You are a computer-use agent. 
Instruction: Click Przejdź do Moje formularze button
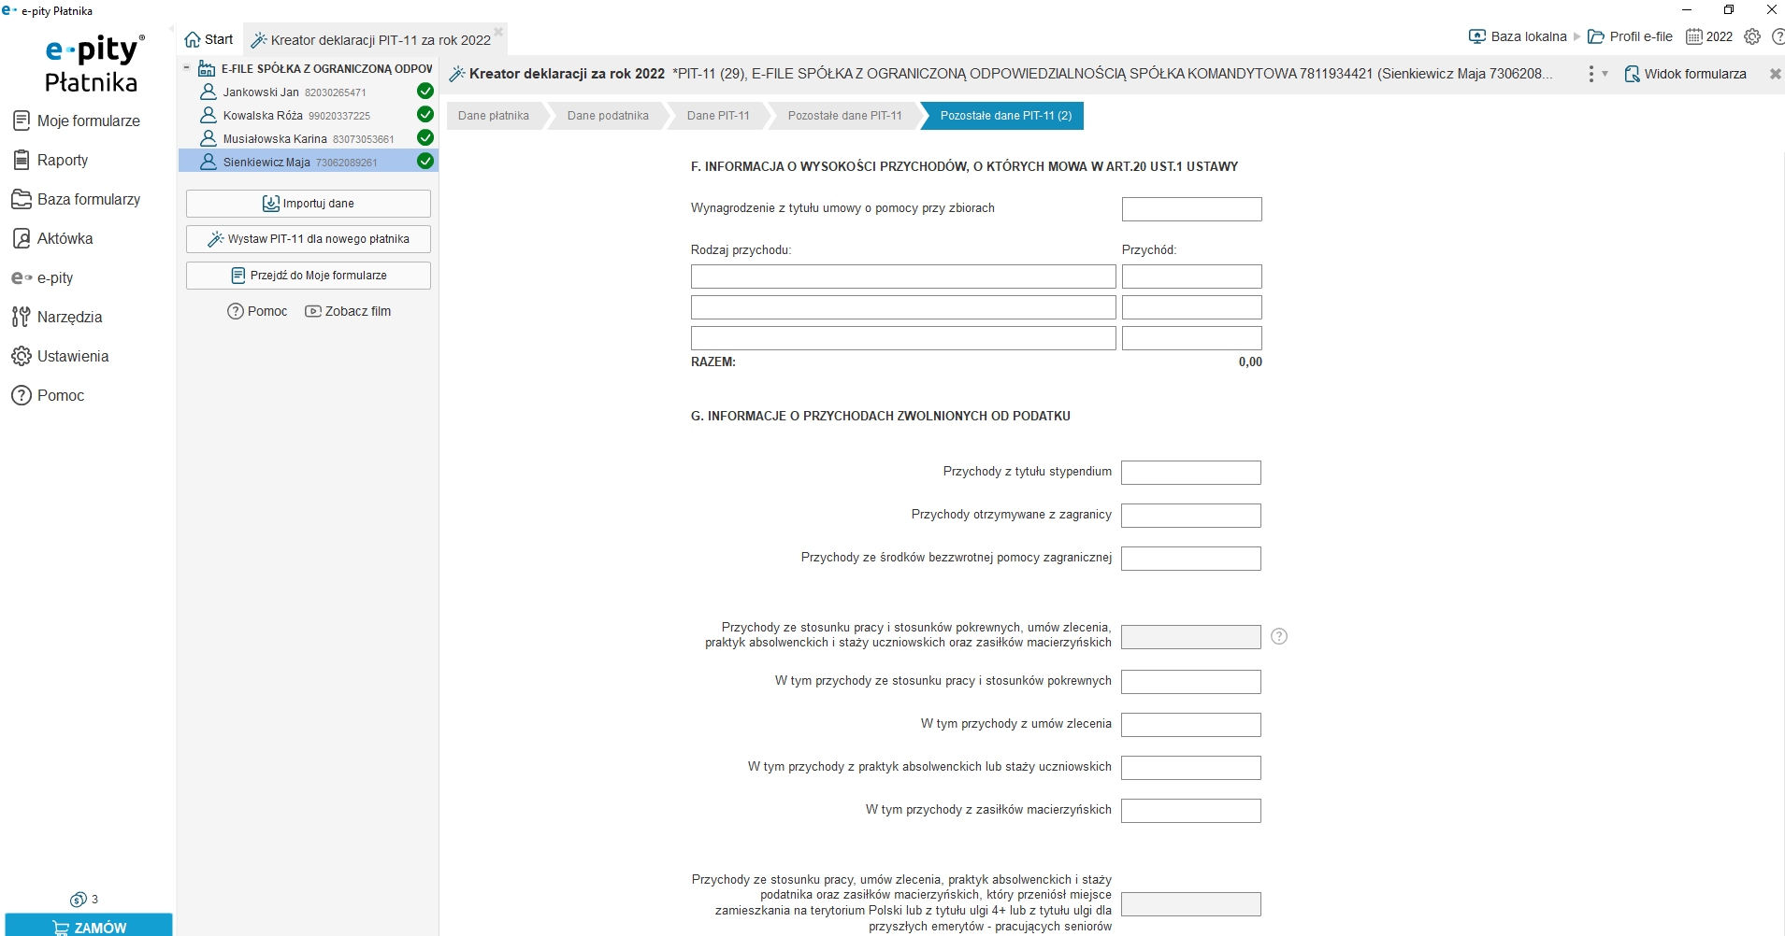click(309, 276)
